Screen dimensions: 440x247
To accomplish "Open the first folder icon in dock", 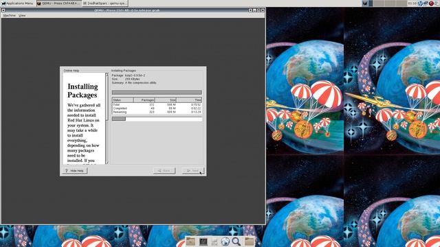I will click(190, 242).
